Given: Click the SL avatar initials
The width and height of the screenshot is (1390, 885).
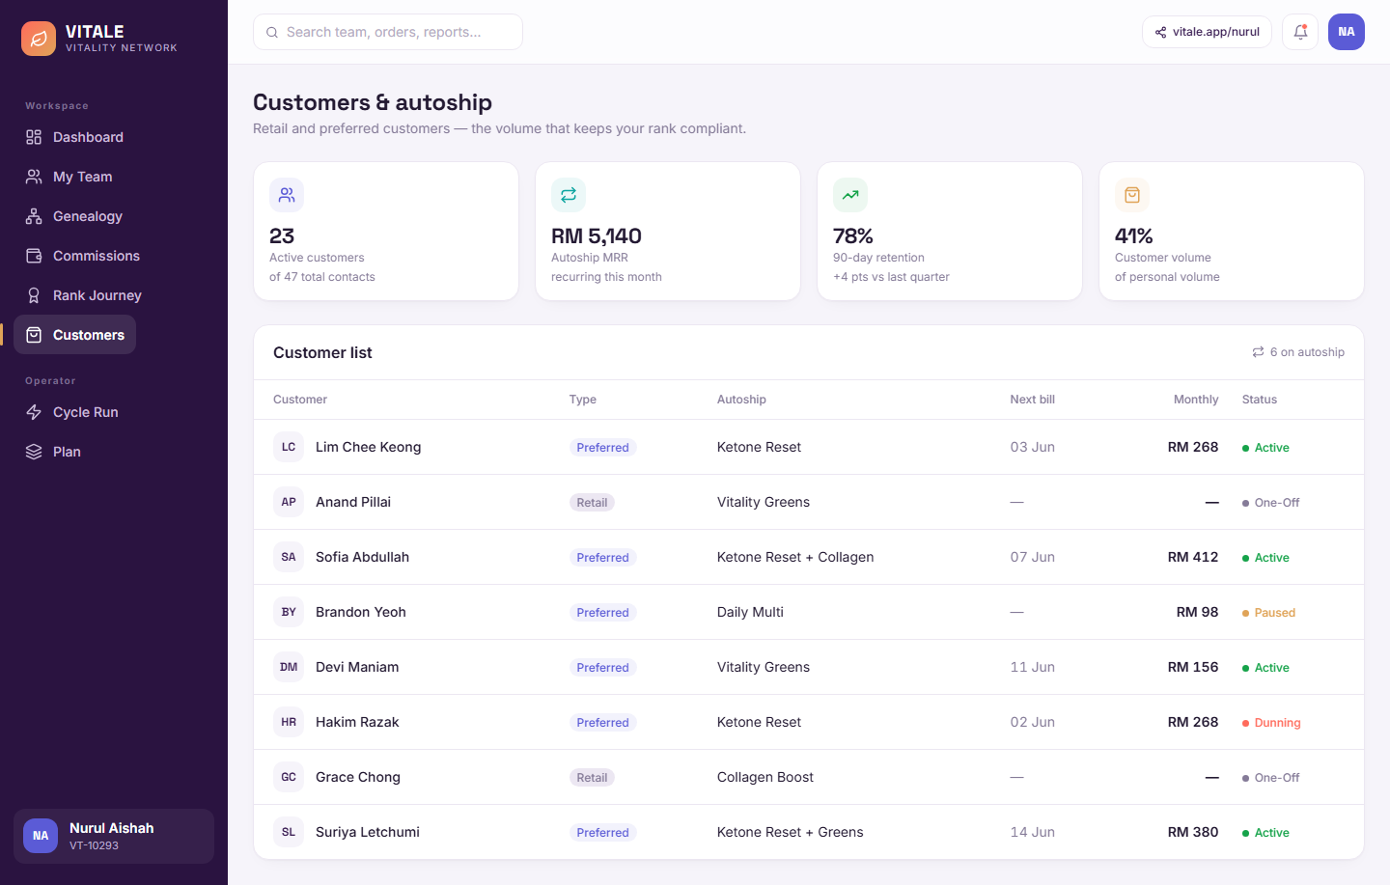Looking at the screenshot, I should pyautogui.click(x=289, y=832).
